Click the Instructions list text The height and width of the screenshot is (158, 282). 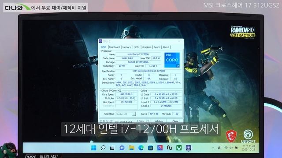coord(148,84)
